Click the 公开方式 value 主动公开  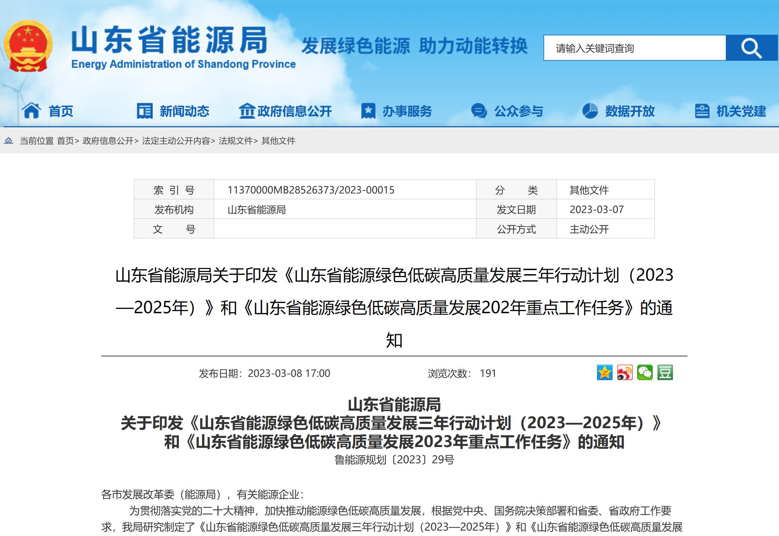point(589,229)
